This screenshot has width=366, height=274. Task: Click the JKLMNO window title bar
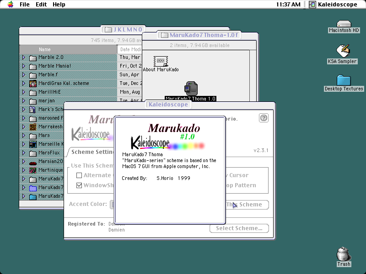click(124, 30)
